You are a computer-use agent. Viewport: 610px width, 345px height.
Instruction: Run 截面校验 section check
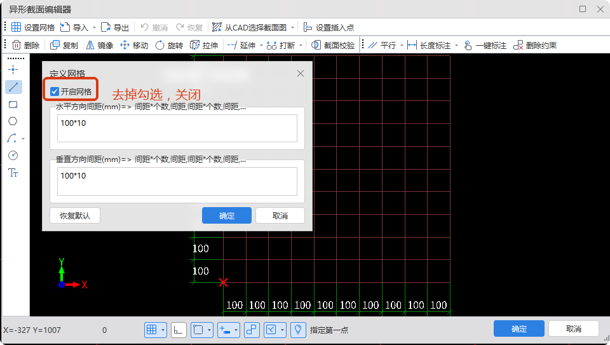click(333, 45)
